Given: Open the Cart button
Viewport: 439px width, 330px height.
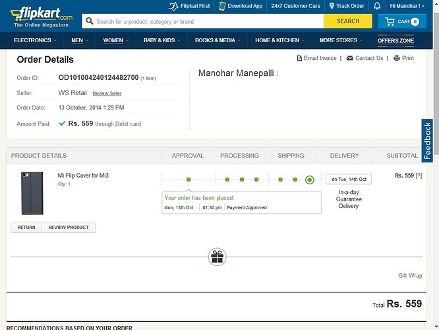Looking at the screenshot, I should point(402,21).
